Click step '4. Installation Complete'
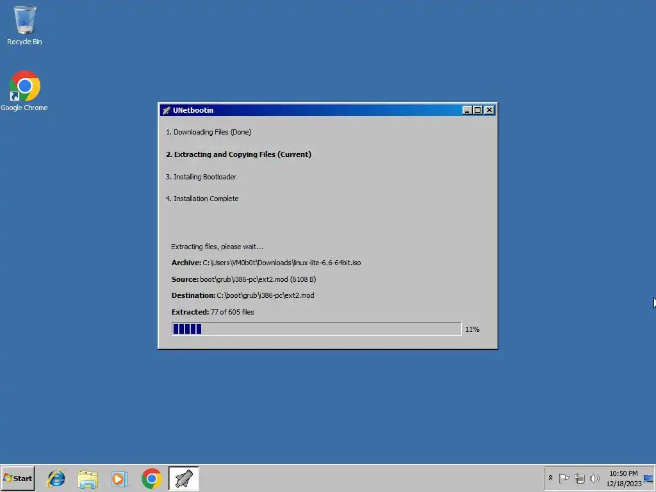 pos(202,199)
